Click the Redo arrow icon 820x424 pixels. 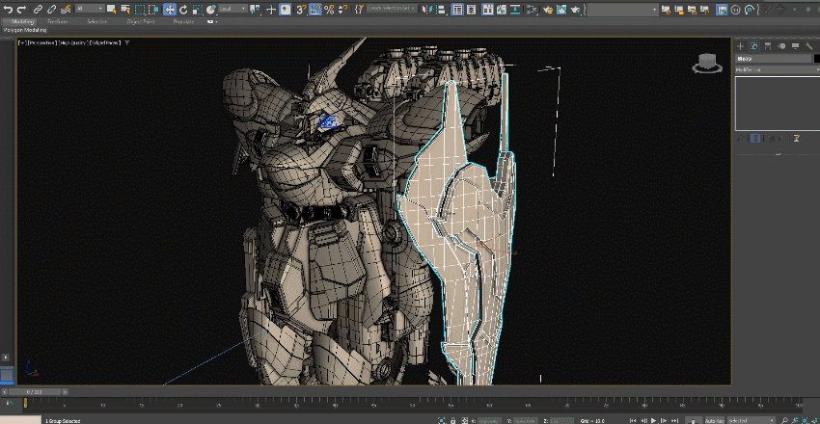pyautogui.click(x=21, y=9)
